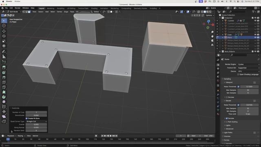Image resolution: width=261 pixels, height=147 pixels.
Task: Select the Rip Region tool
Action: pyautogui.click(x=4, y=121)
